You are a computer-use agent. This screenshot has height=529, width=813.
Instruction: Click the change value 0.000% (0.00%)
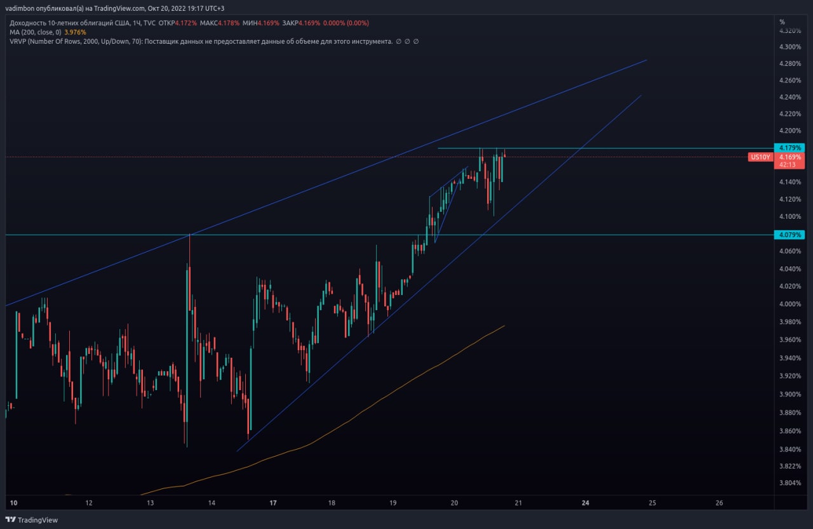[x=346, y=23]
